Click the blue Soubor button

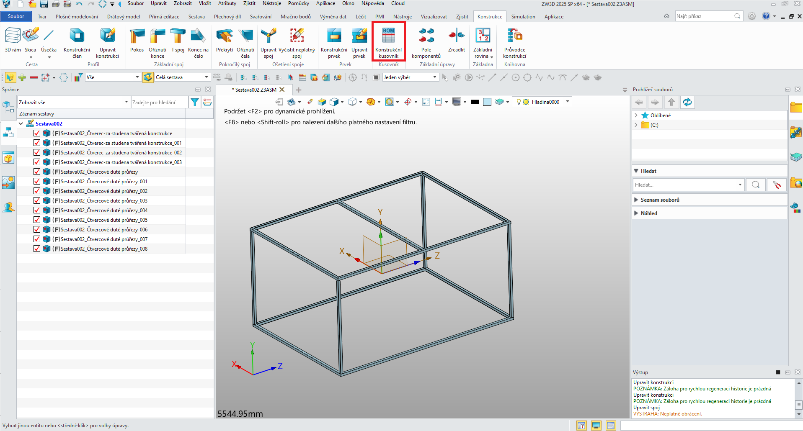click(16, 16)
